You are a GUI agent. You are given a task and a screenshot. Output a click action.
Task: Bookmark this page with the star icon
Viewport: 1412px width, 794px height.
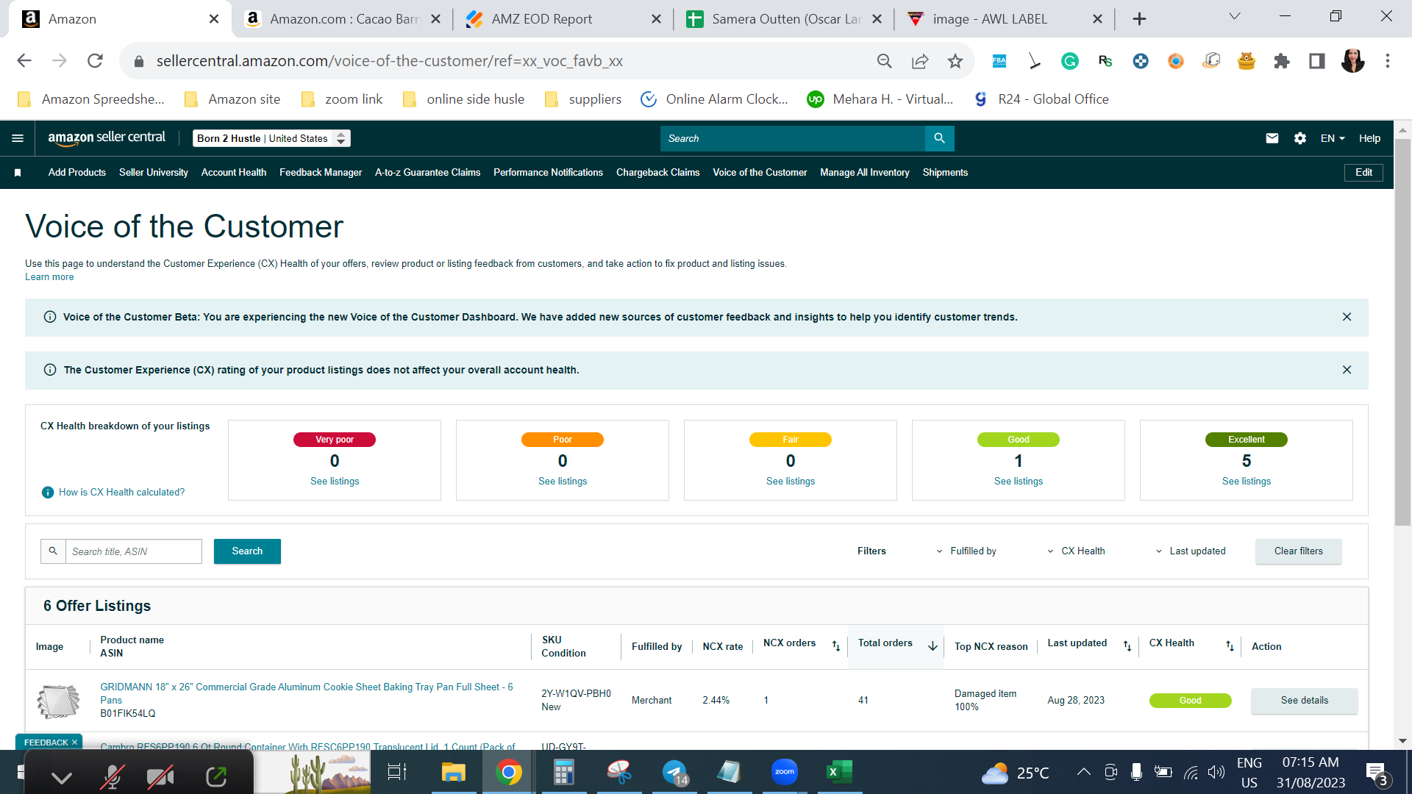tap(955, 61)
